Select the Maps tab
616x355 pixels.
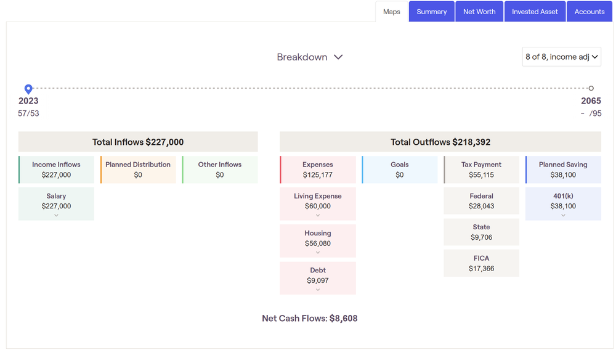coord(392,11)
